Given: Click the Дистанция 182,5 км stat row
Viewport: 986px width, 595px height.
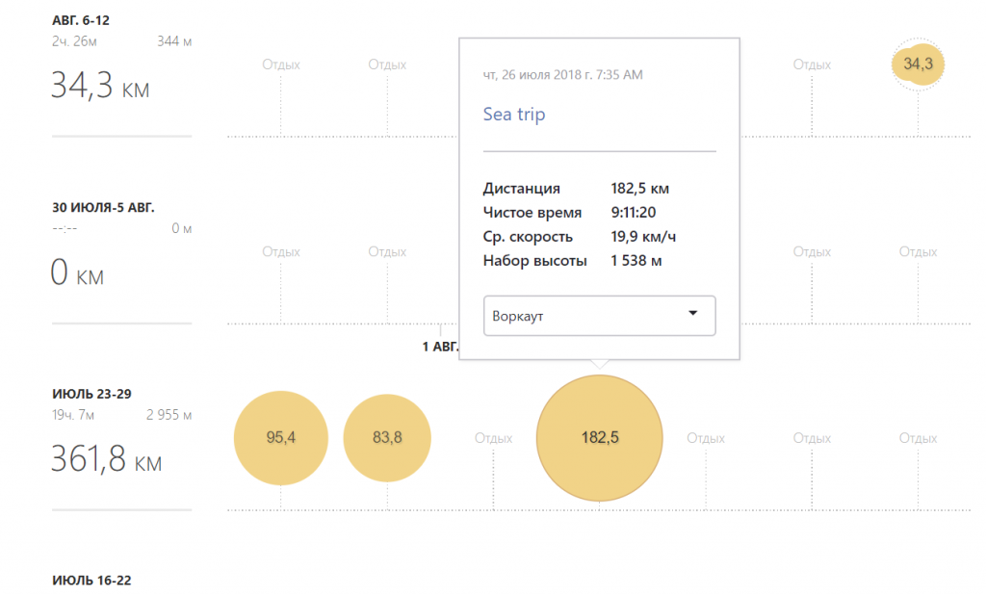Looking at the screenshot, I should pyautogui.click(x=576, y=189).
